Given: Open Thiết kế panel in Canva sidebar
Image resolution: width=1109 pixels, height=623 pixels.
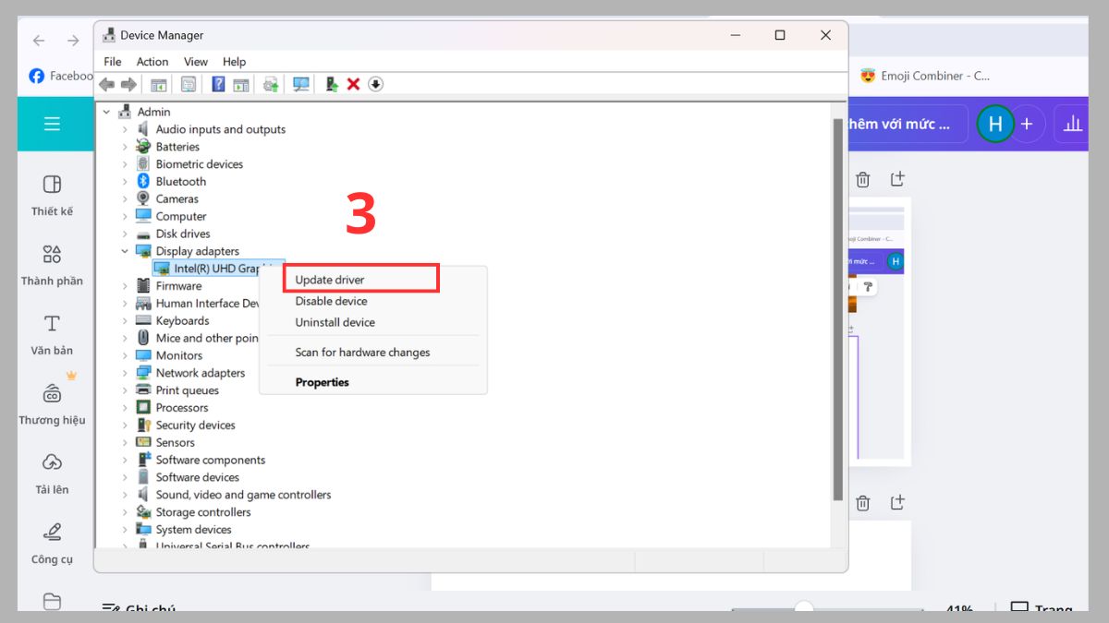Looking at the screenshot, I should (x=52, y=196).
